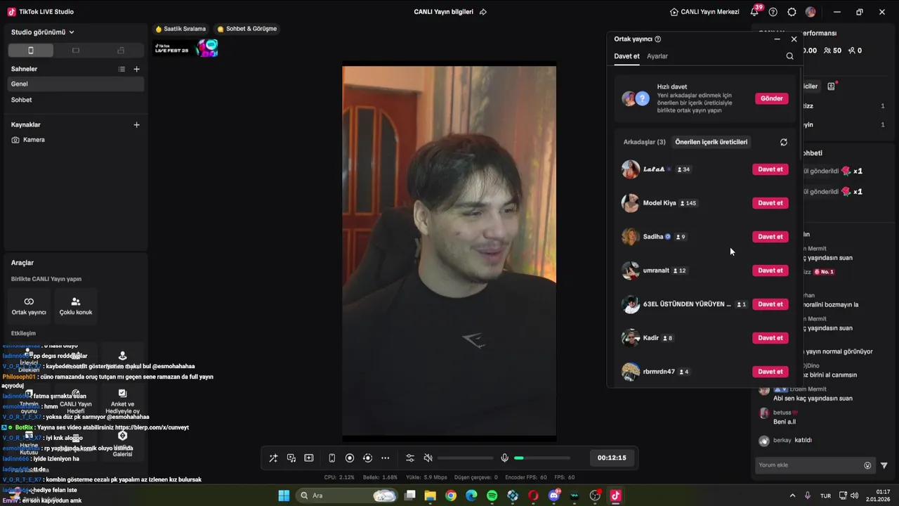This screenshot has width=899, height=506.
Task: Mute the microphone in the toolbar
Action: pos(504,458)
